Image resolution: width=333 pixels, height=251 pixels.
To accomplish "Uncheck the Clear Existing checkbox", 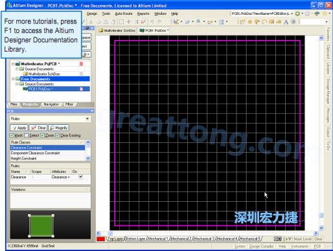I will [57, 135].
